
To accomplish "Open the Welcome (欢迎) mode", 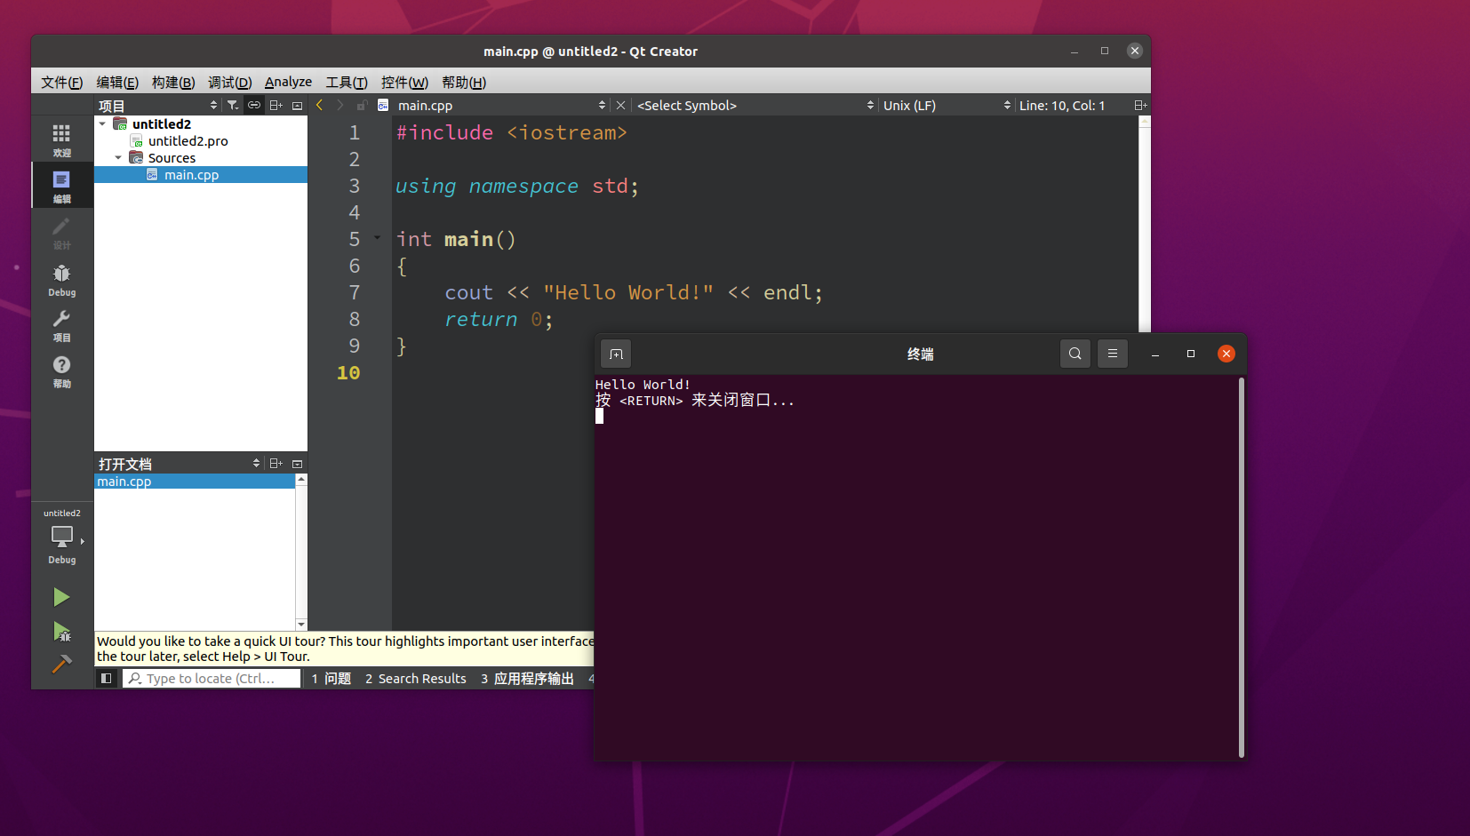I will coord(61,139).
